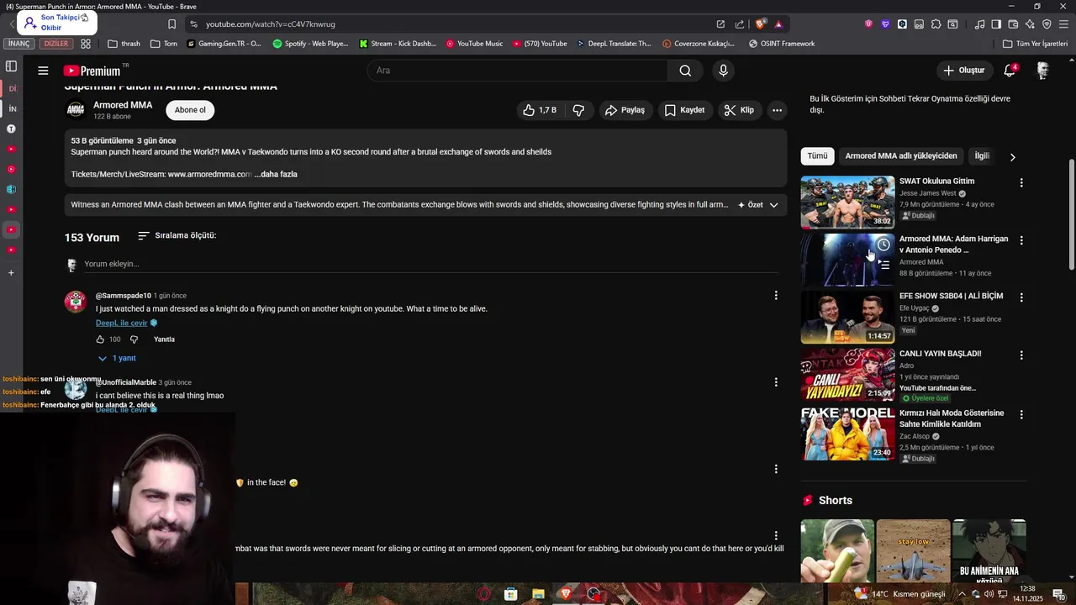Open options for the @Sammspade10 comment
The height and width of the screenshot is (605, 1076).
(x=776, y=295)
